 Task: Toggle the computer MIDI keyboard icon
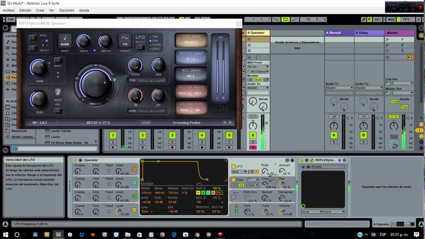pyautogui.click(x=370, y=20)
